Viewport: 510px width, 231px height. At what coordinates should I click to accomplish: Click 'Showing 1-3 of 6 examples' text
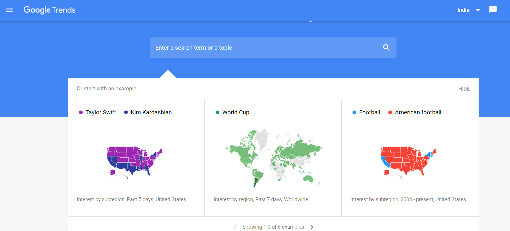point(273,227)
